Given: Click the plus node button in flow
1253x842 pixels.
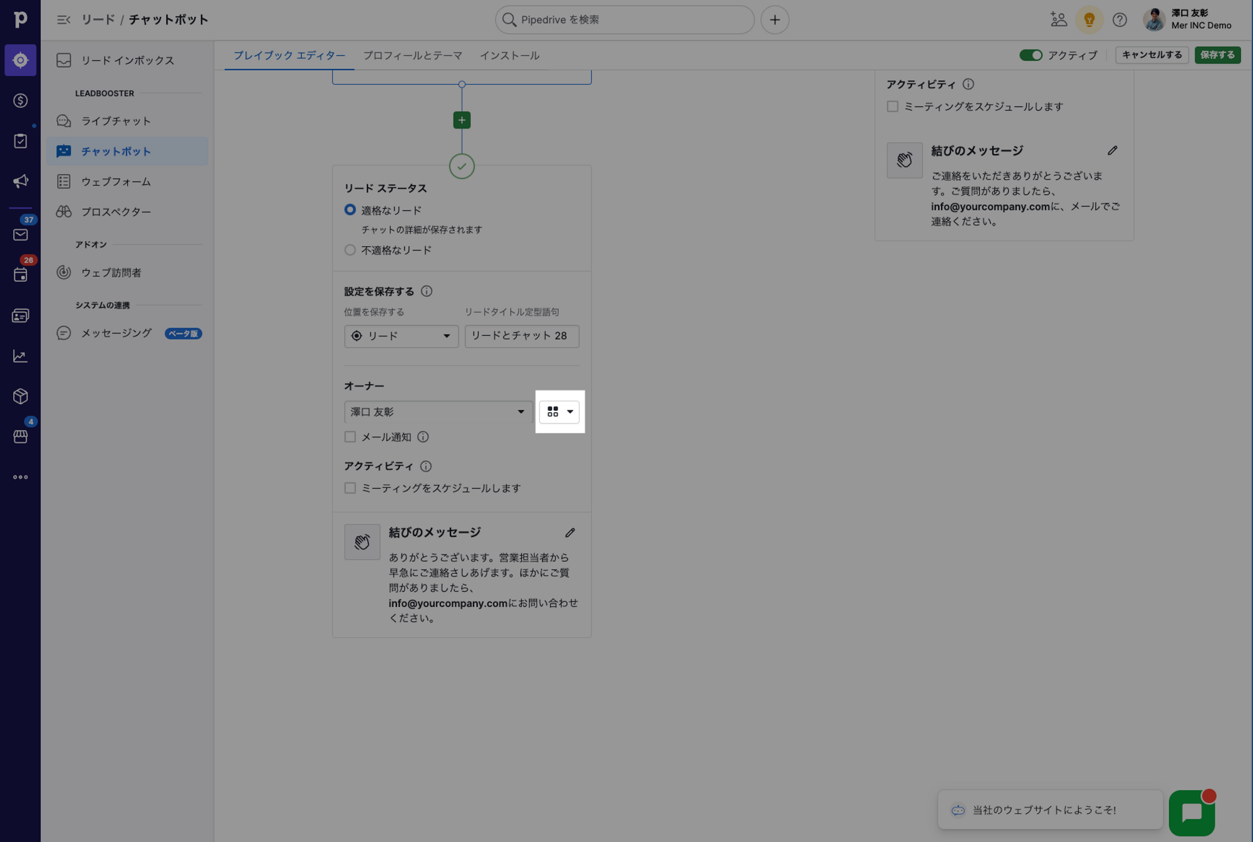Looking at the screenshot, I should pos(461,120).
